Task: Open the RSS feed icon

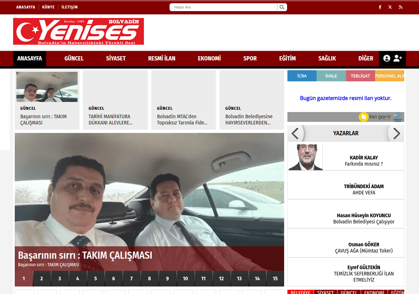Action: click(400, 7)
